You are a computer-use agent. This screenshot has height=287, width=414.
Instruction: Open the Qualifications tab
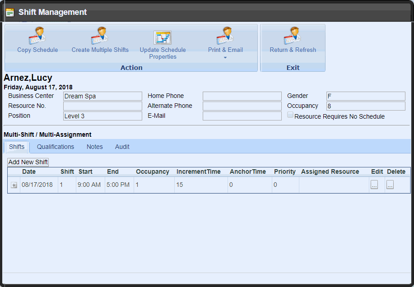pyautogui.click(x=56, y=147)
